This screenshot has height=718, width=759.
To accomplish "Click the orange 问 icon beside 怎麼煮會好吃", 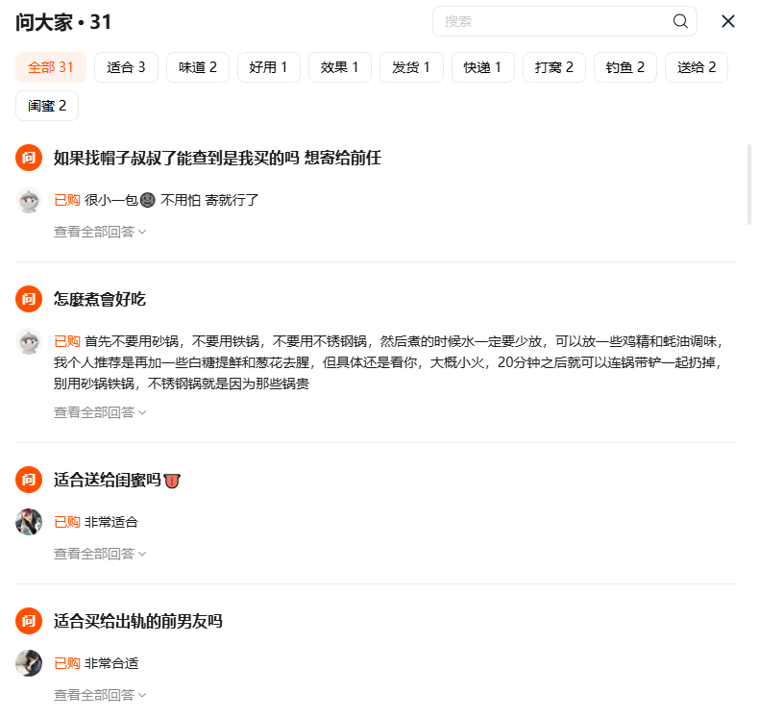I will tap(29, 299).
